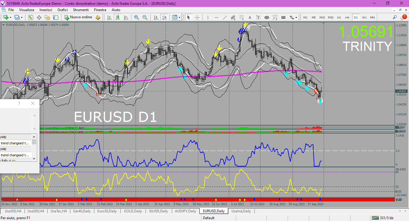
Task: Switch to M5 timeframe
Action: (314, 17)
